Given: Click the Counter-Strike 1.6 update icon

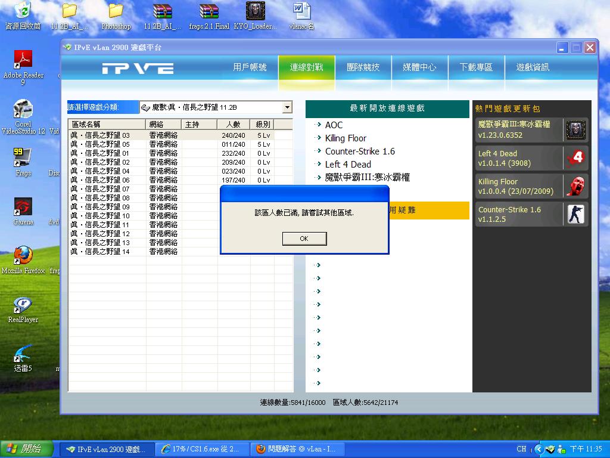Looking at the screenshot, I should click(x=575, y=214).
